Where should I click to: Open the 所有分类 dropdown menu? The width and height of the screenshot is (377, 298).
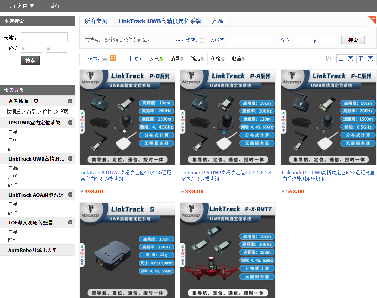(x=21, y=6)
